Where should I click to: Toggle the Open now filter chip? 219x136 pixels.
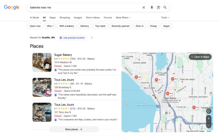point(35,26)
